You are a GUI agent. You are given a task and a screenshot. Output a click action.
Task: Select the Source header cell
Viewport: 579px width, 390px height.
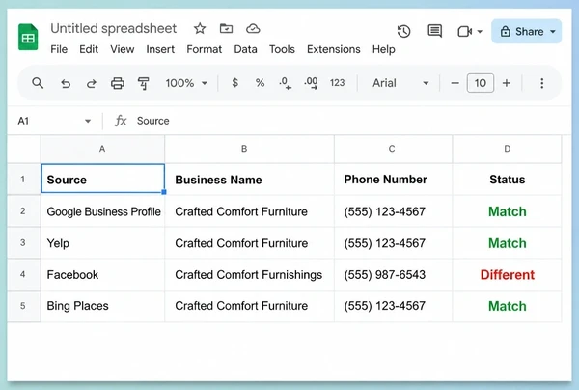tap(102, 179)
